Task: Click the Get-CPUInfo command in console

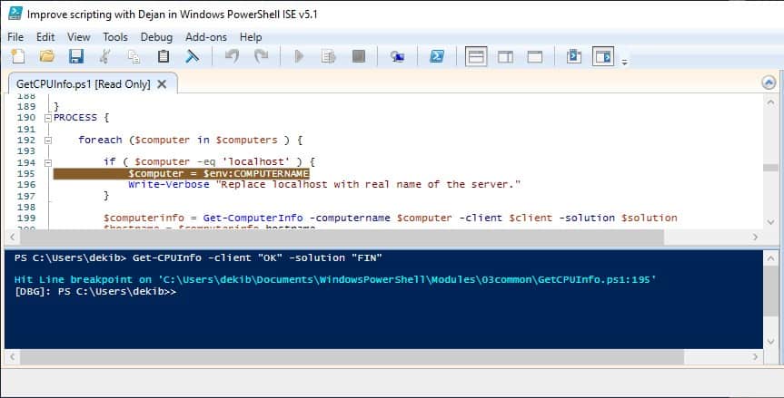Action: (x=166, y=257)
